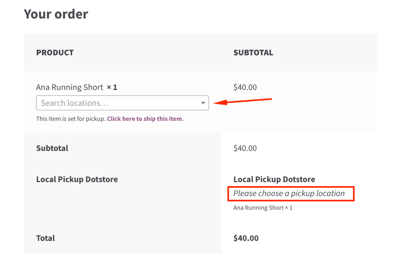Screen dimensions: 401x264
Task: Select the 'Your order' heading
Action: click(56, 14)
